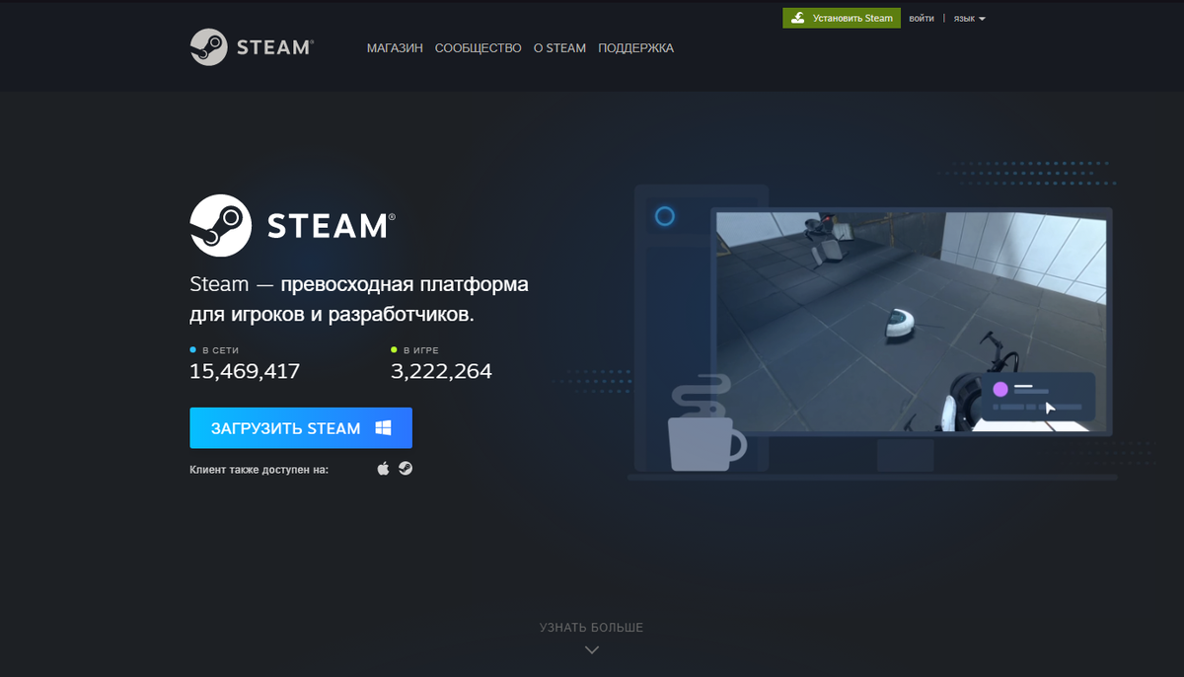
Task: Click the in-game count 3,222,264
Action: pos(441,371)
